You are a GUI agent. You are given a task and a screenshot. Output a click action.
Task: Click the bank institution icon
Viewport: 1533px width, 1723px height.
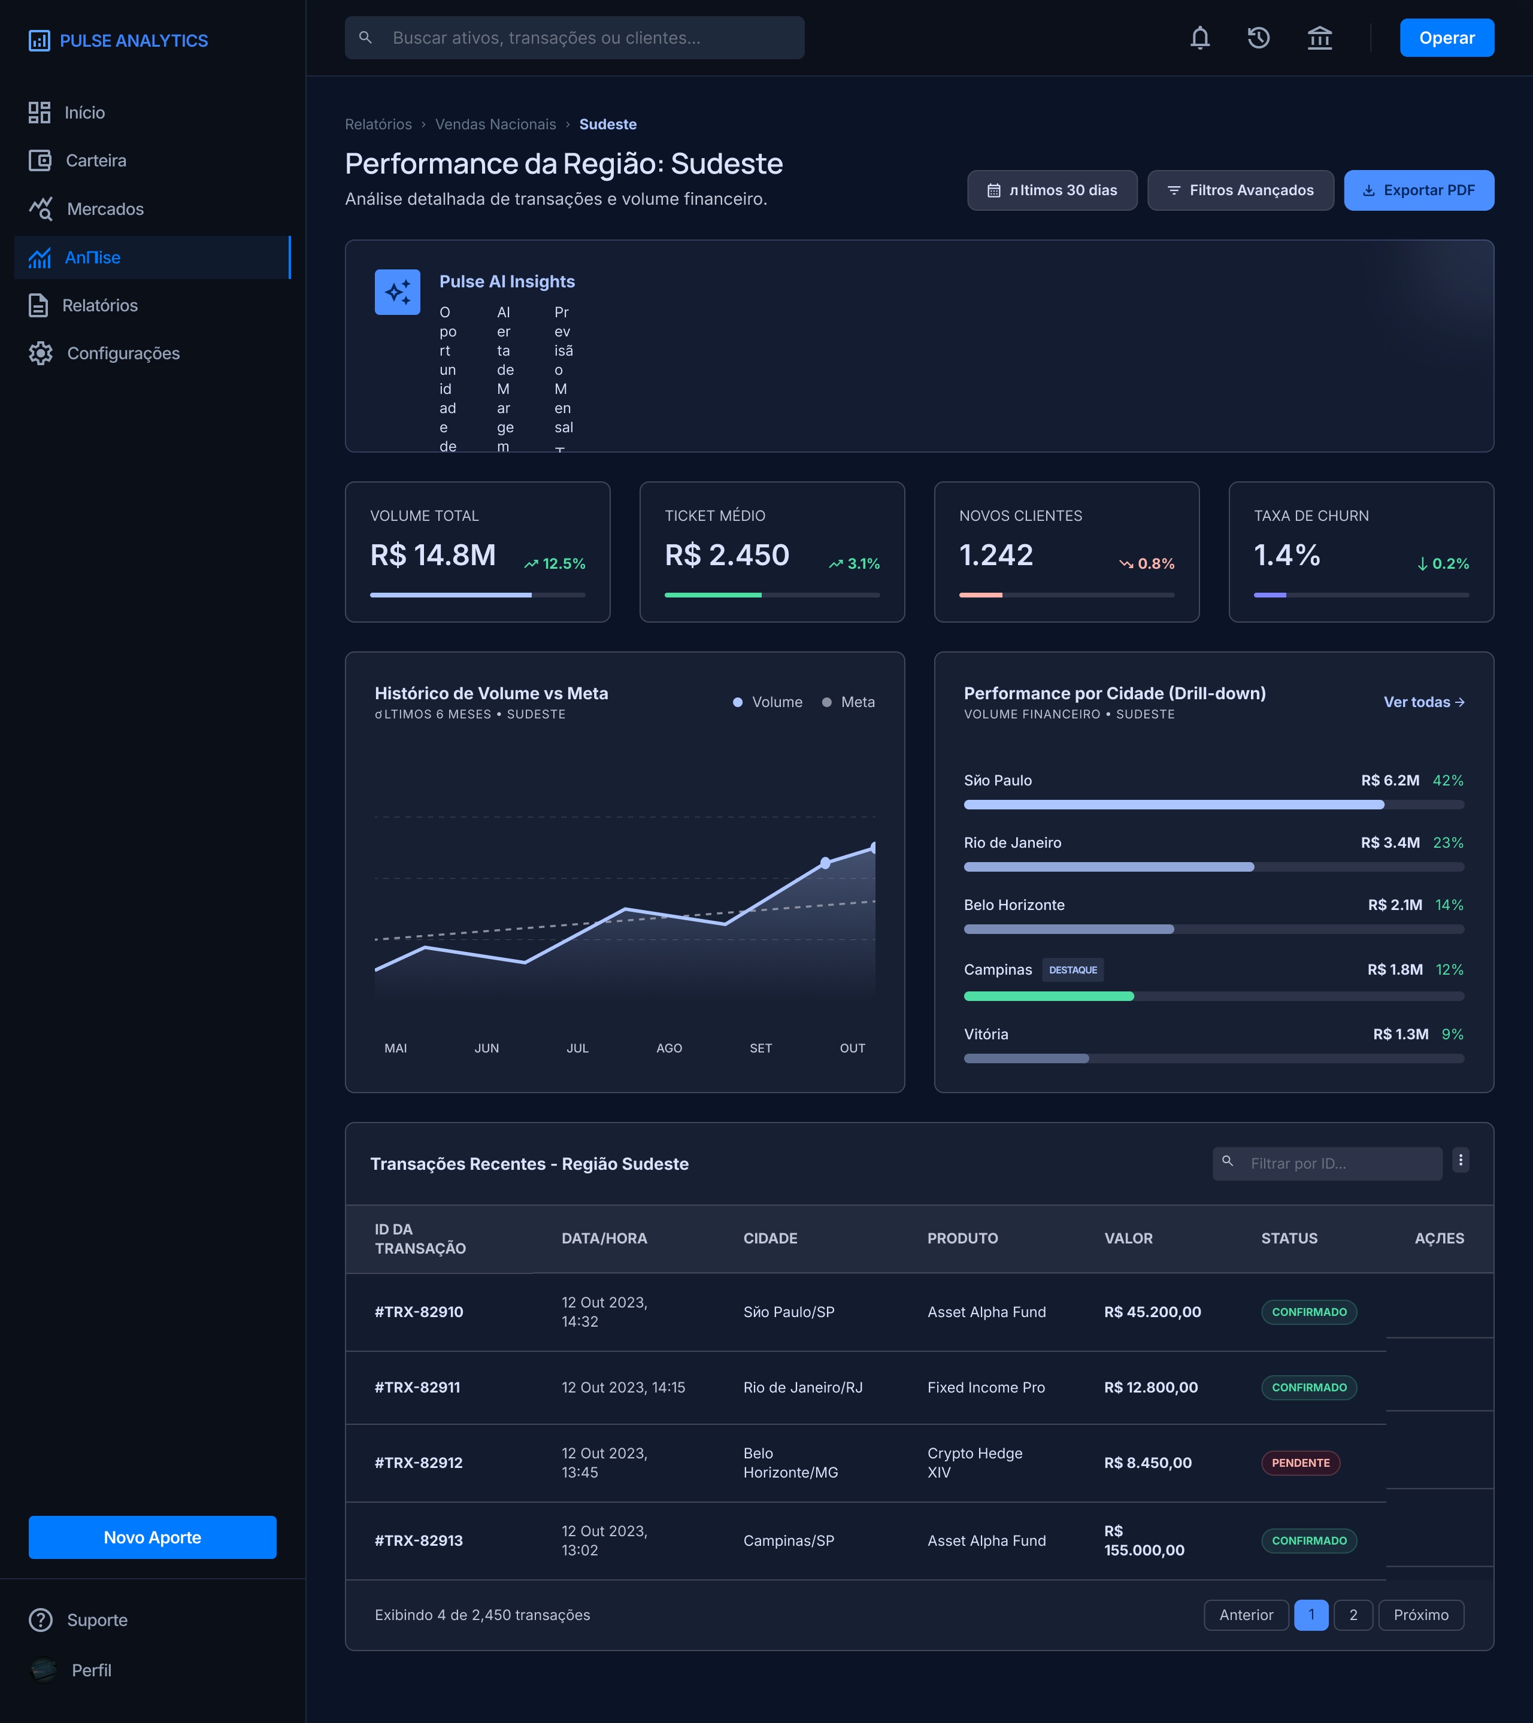pyautogui.click(x=1320, y=38)
